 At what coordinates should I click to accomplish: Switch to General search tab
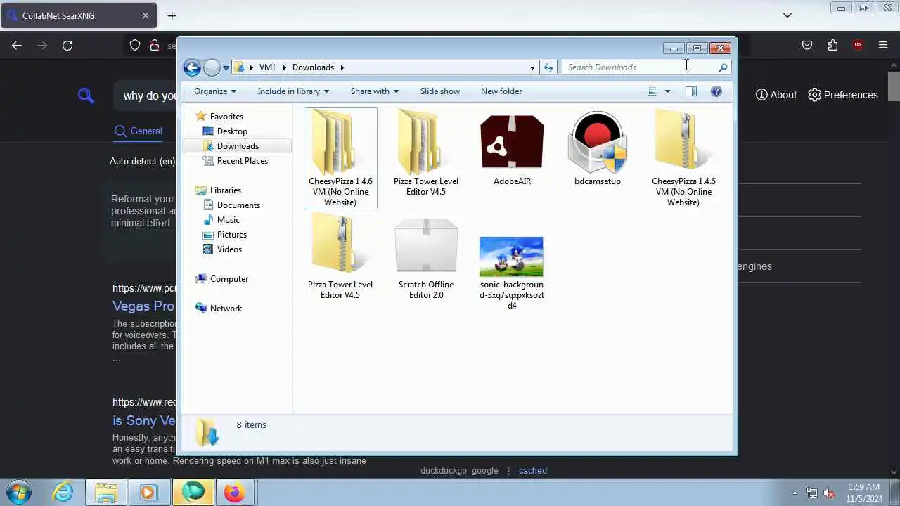point(139,131)
